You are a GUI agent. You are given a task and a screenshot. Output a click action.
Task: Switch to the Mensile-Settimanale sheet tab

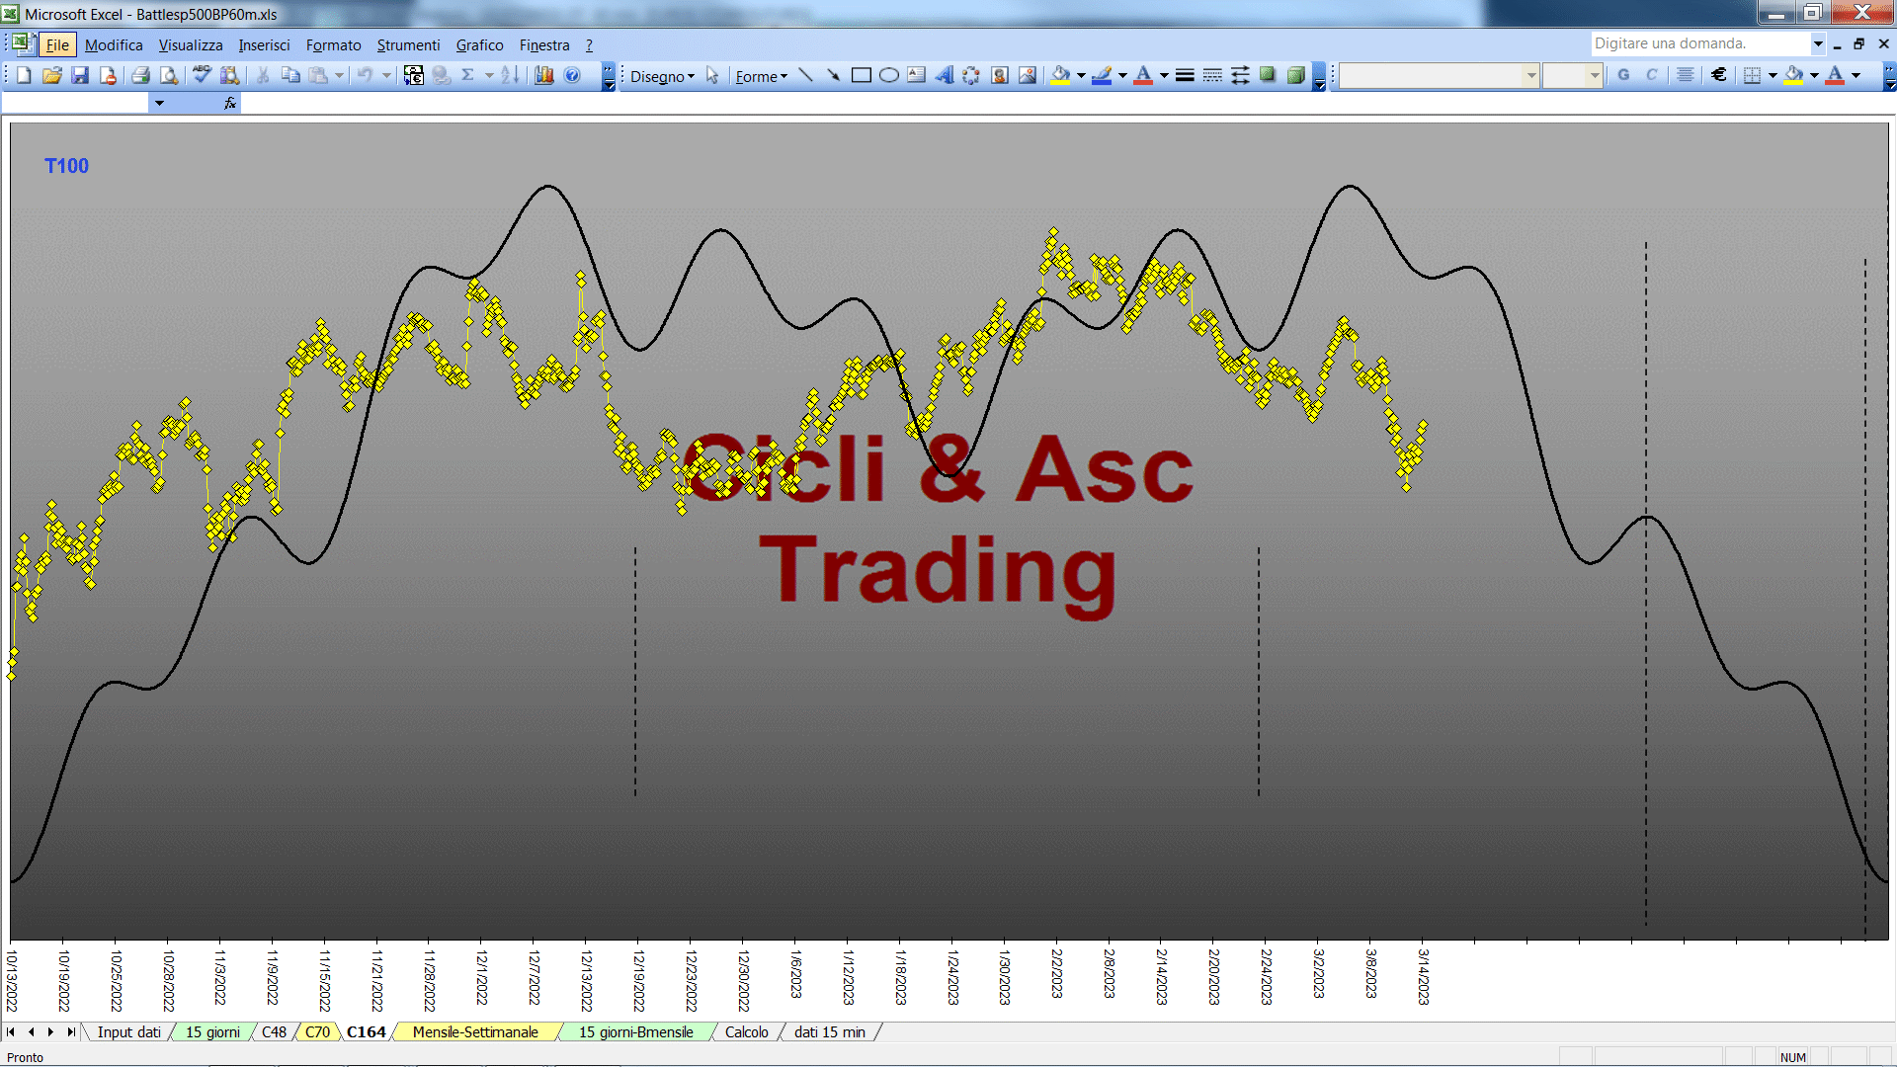(x=475, y=1032)
